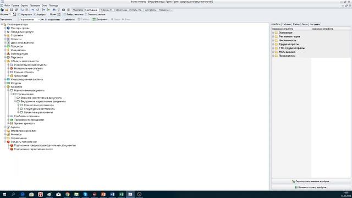Select Процессные регламенты in the tree
This screenshot has width=352, height=198.
pyautogui.click(x=39, y=105)
